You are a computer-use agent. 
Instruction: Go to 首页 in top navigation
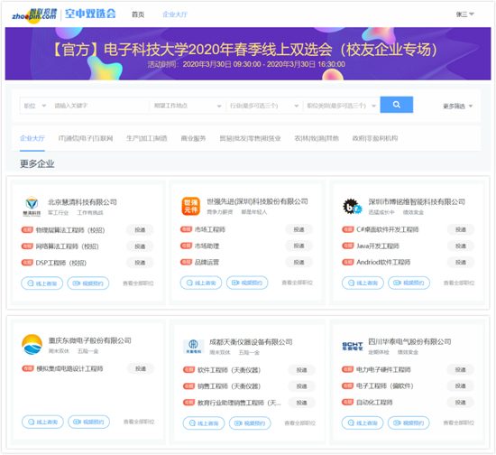click(138, 14)
